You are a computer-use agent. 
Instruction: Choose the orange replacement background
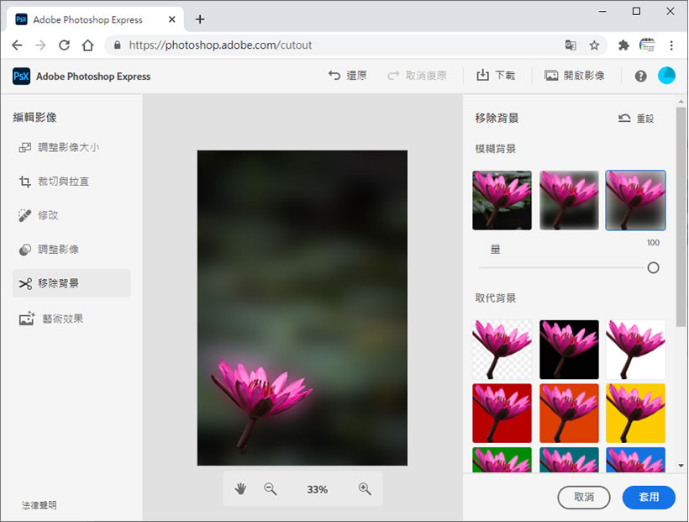tap(569, 413)
